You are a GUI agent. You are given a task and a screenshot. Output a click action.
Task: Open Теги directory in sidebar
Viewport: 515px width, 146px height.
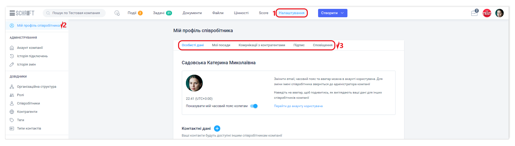tap(20, 120)
